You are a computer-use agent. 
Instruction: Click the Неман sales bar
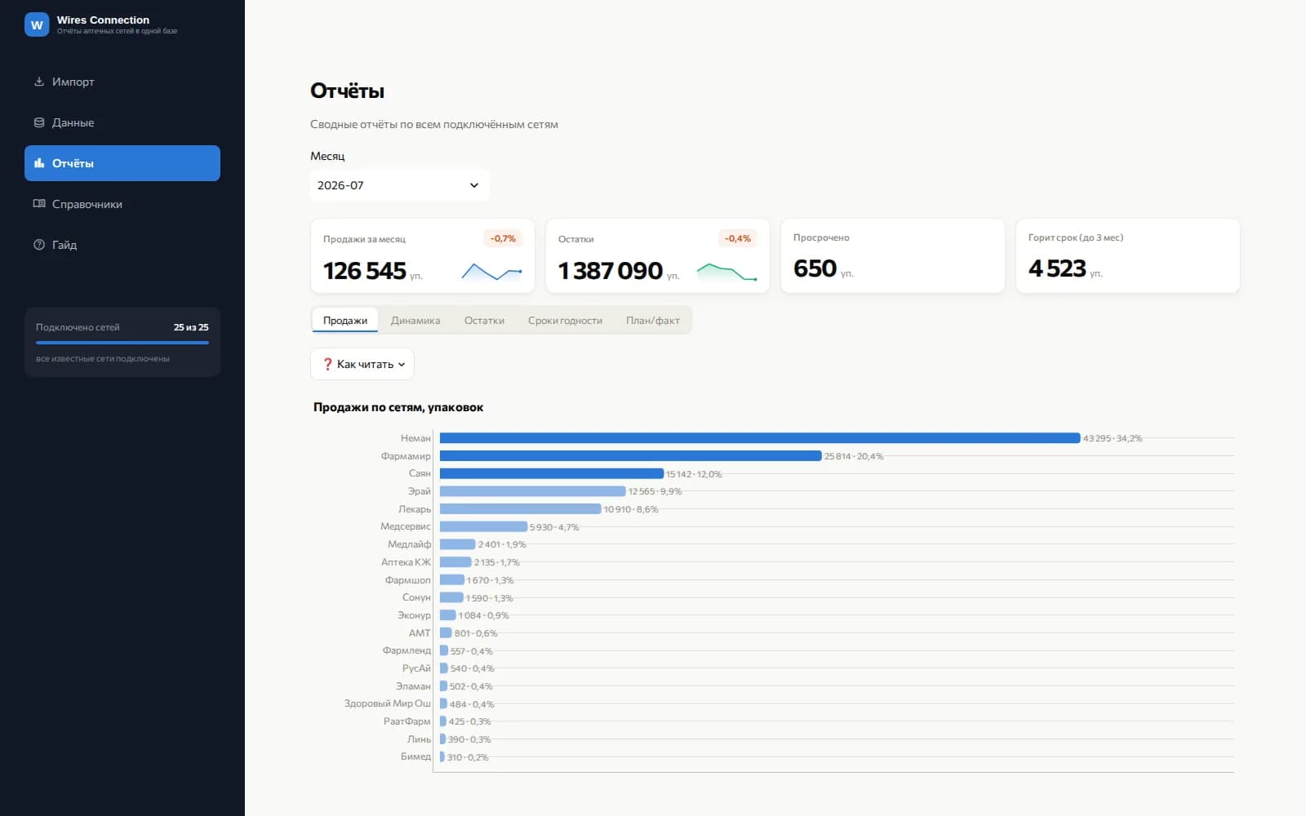[x=760, y=438]
